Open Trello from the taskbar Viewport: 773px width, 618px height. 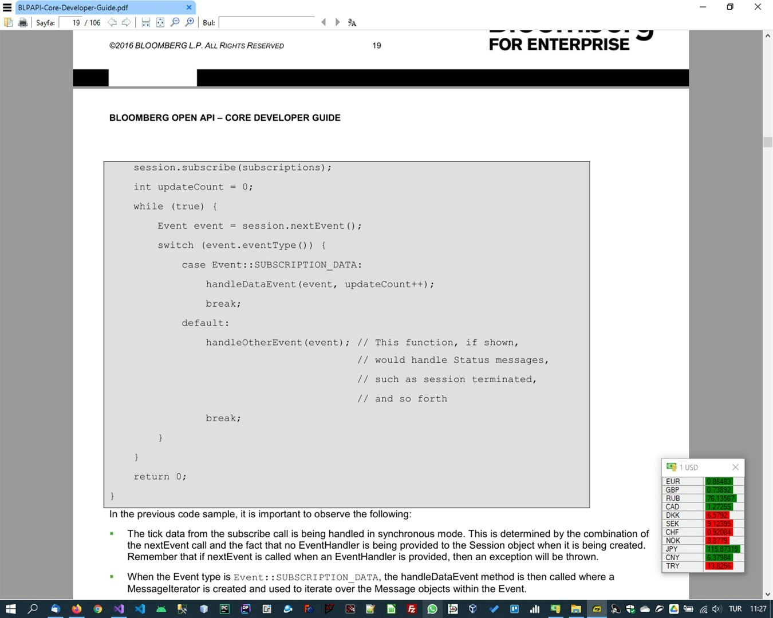click(x=514, y=609)
